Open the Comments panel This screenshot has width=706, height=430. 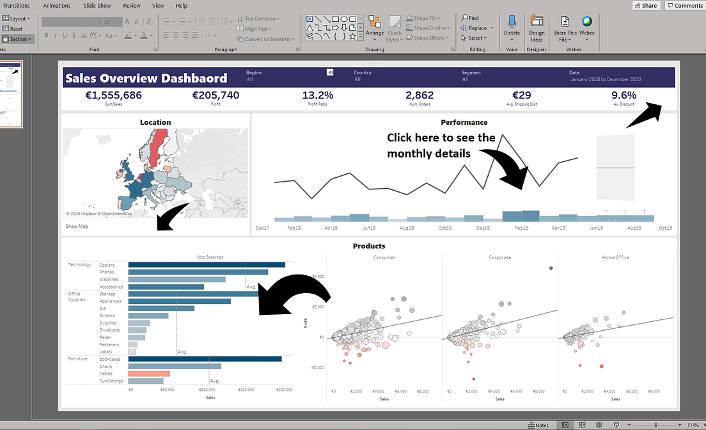684,5
